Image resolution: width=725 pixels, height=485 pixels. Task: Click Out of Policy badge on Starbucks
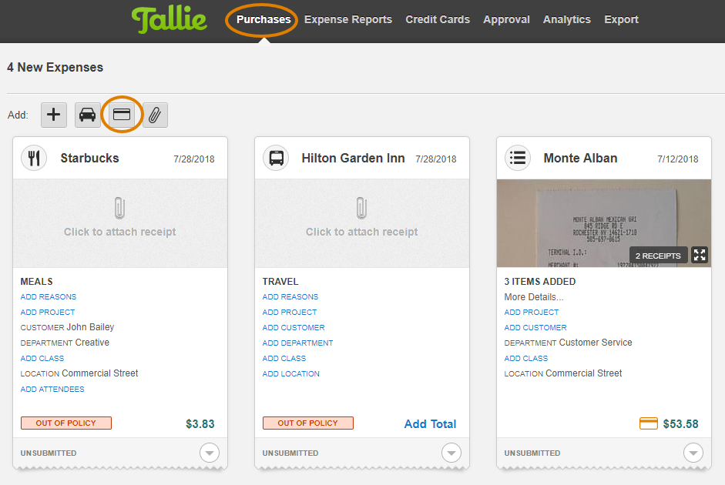[x=66, y=423]
